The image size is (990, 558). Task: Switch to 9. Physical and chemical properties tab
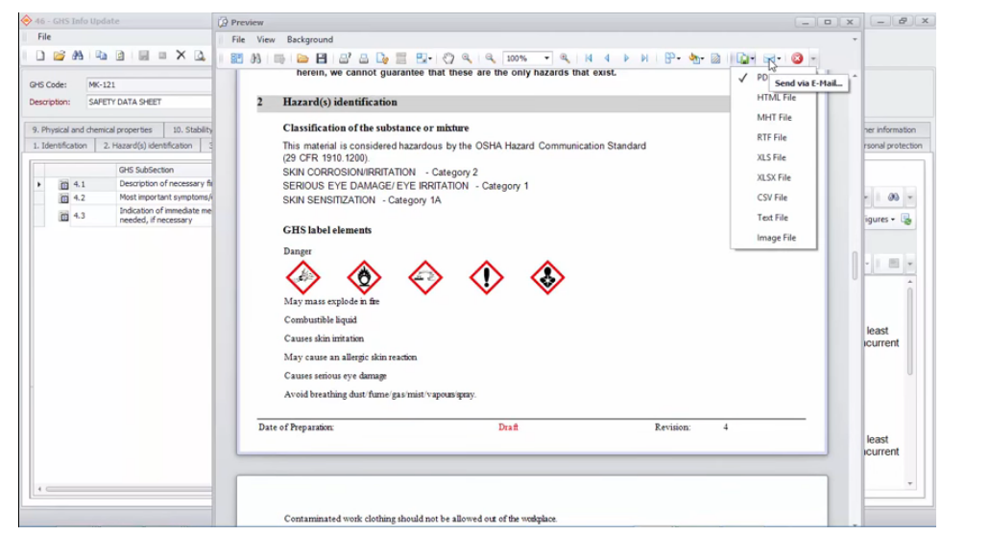click(93, 129)
